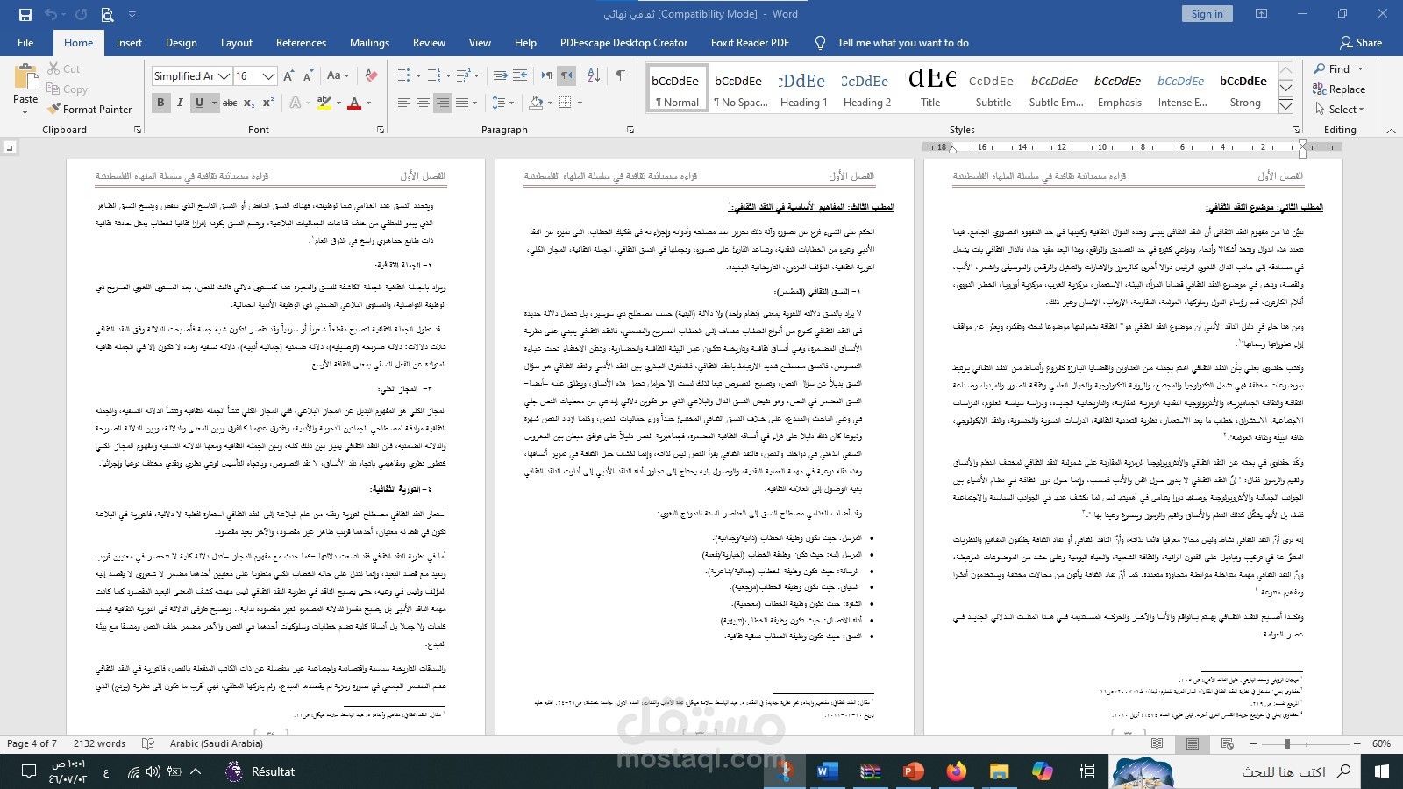
Task: Switch to Print Layout view
Action: 1193,743
